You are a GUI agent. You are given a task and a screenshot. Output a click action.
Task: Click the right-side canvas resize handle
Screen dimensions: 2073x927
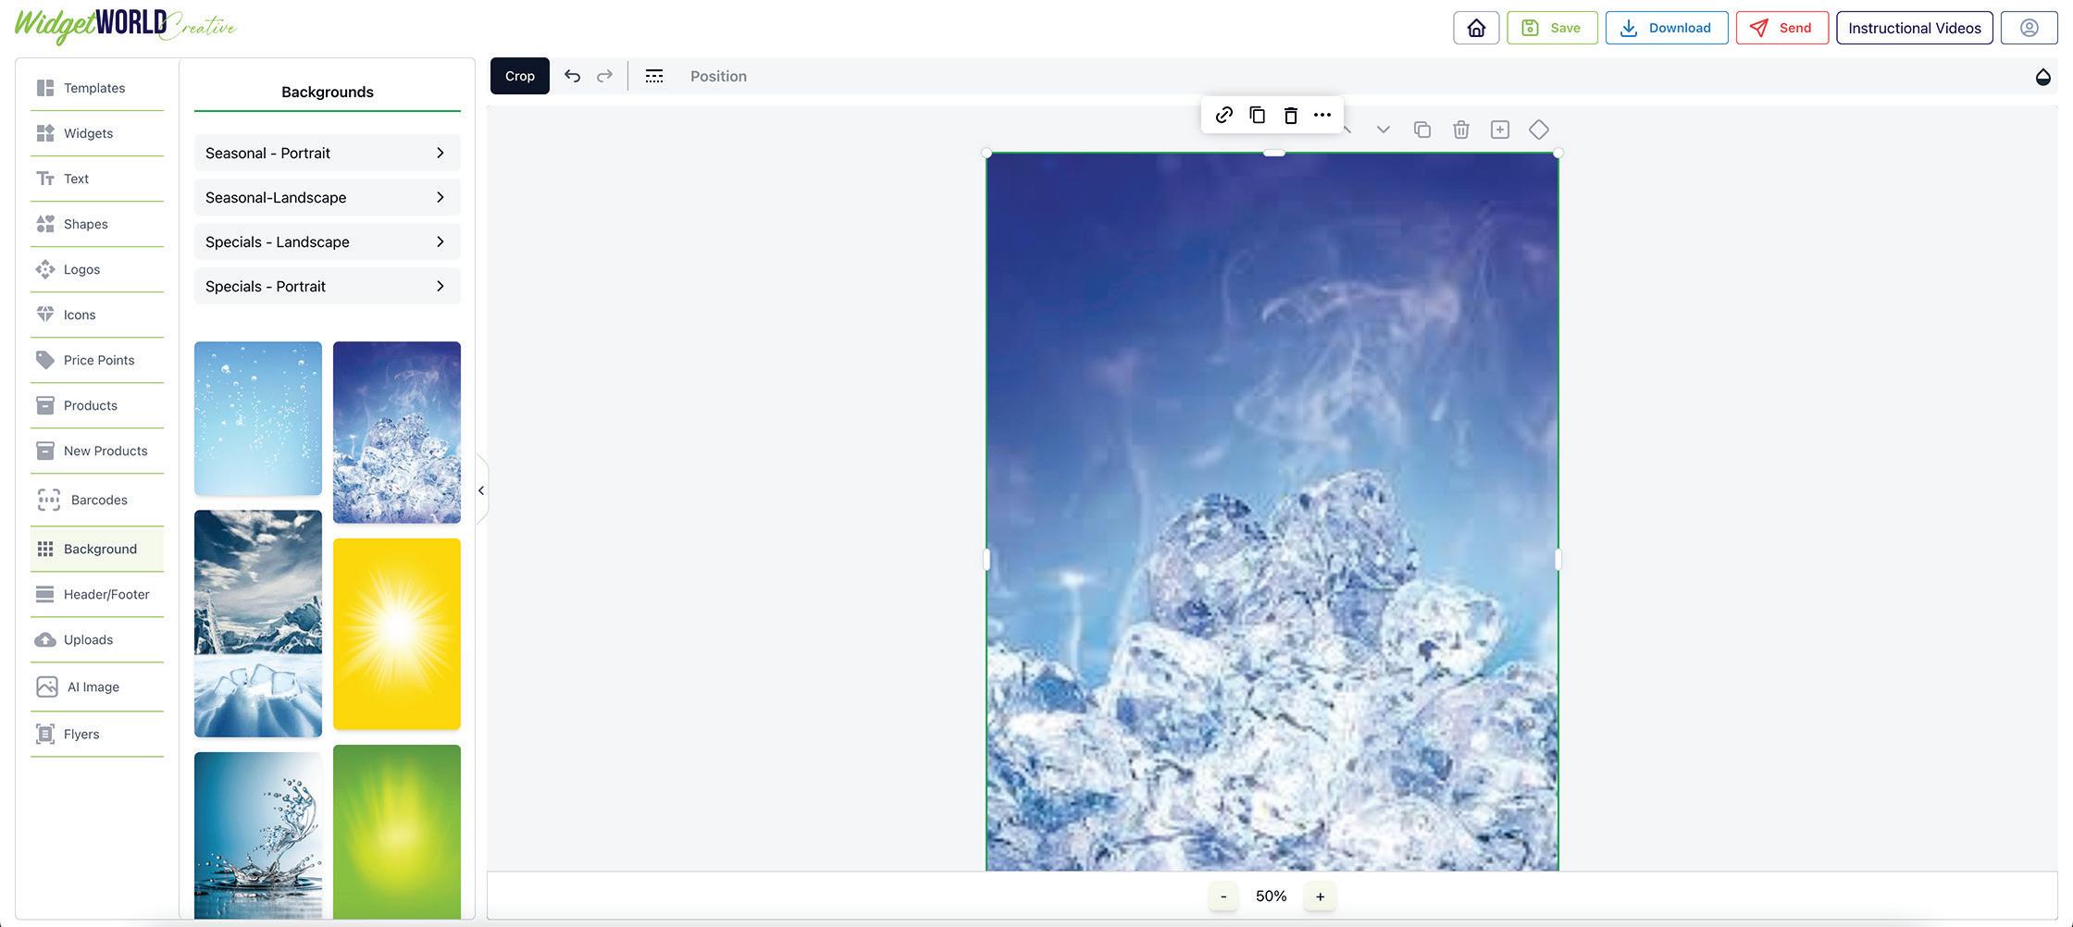point(1558,559)
